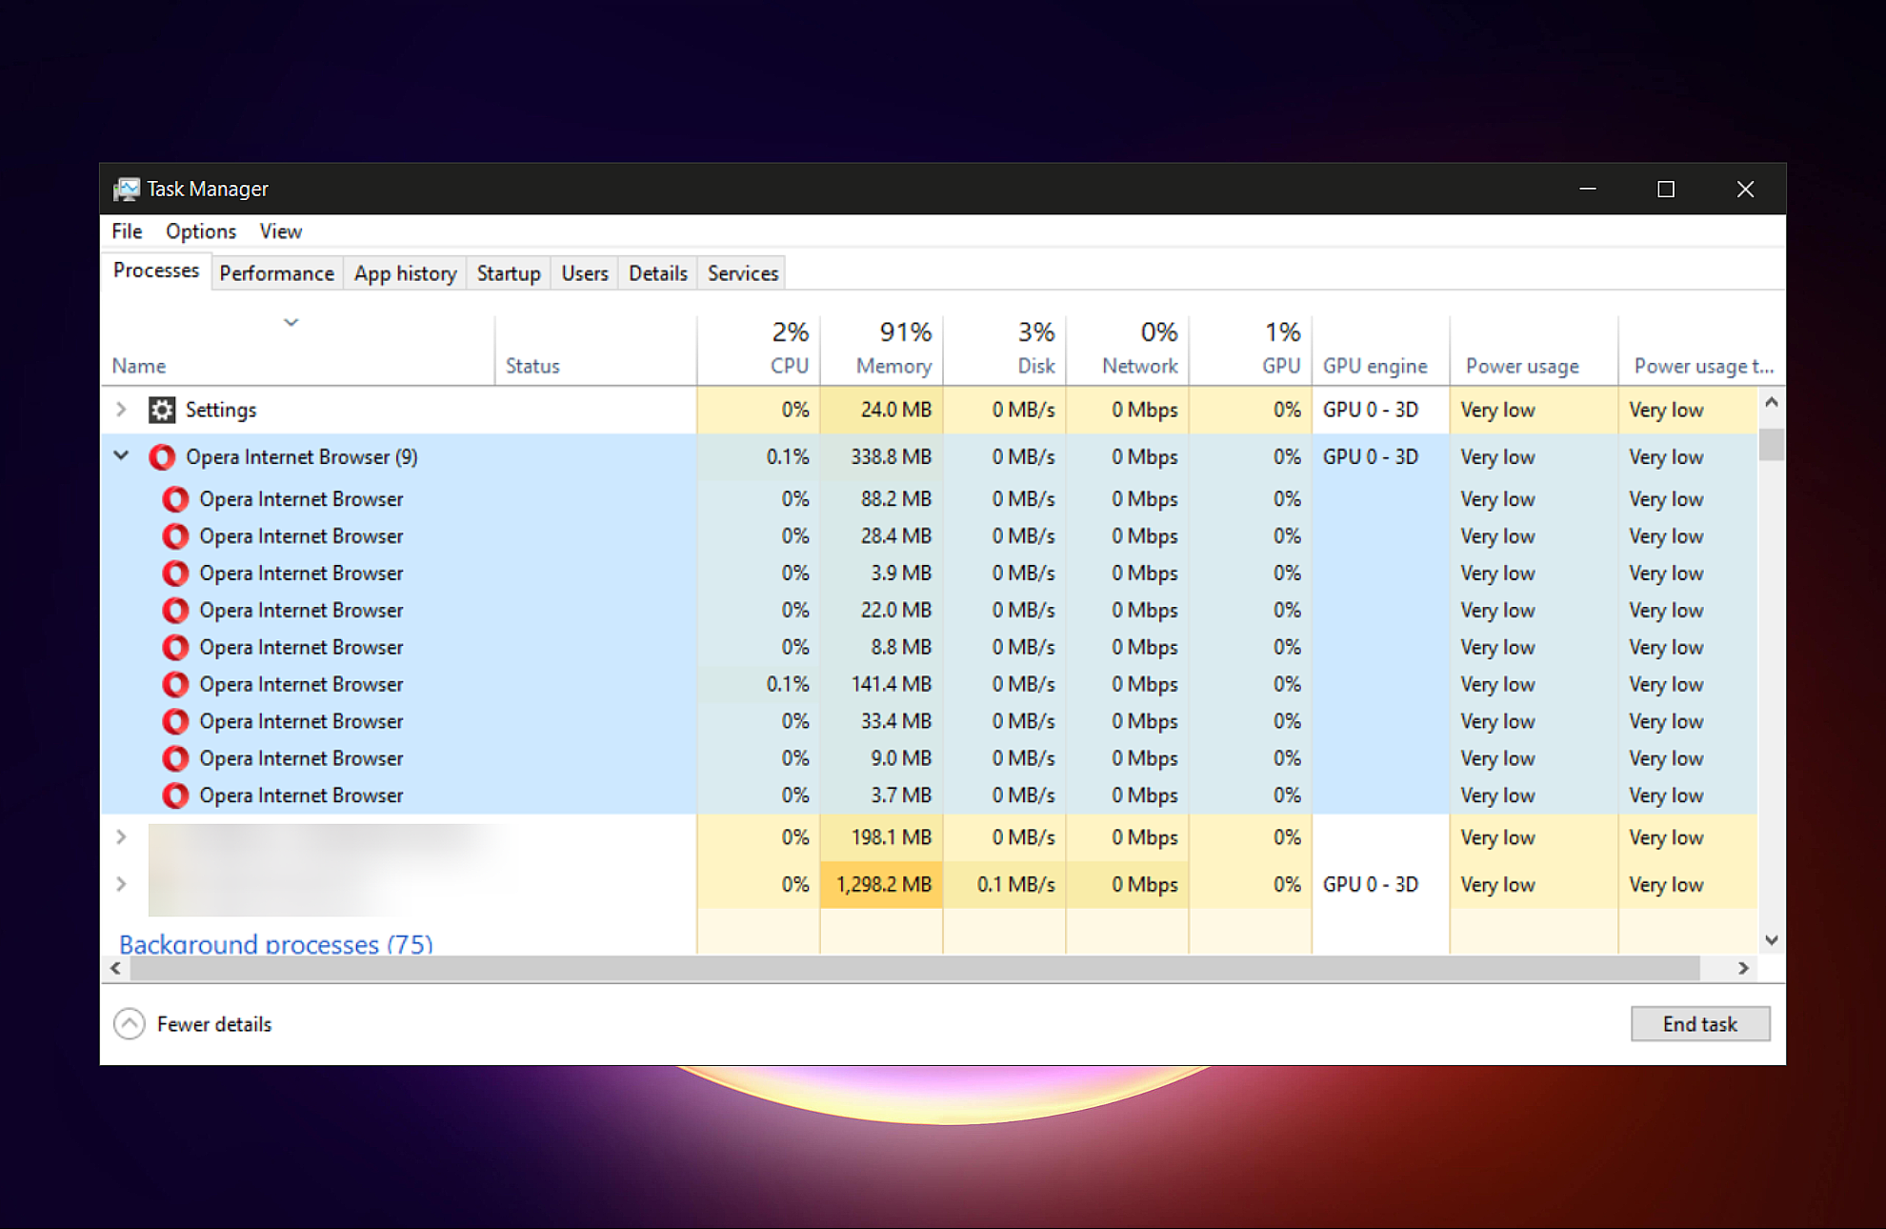The height and width of the screenshot is (1229, 1886).
Task: Click the vertical scrollbar up arrow
Action: click(1772, 402)
